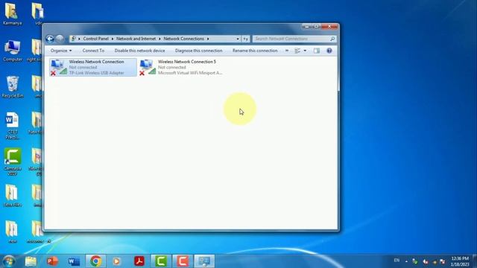Open the Computer desktop icon
Image resolution: width=477 pixels, height=268 pixels.
(x=12, y=51)
